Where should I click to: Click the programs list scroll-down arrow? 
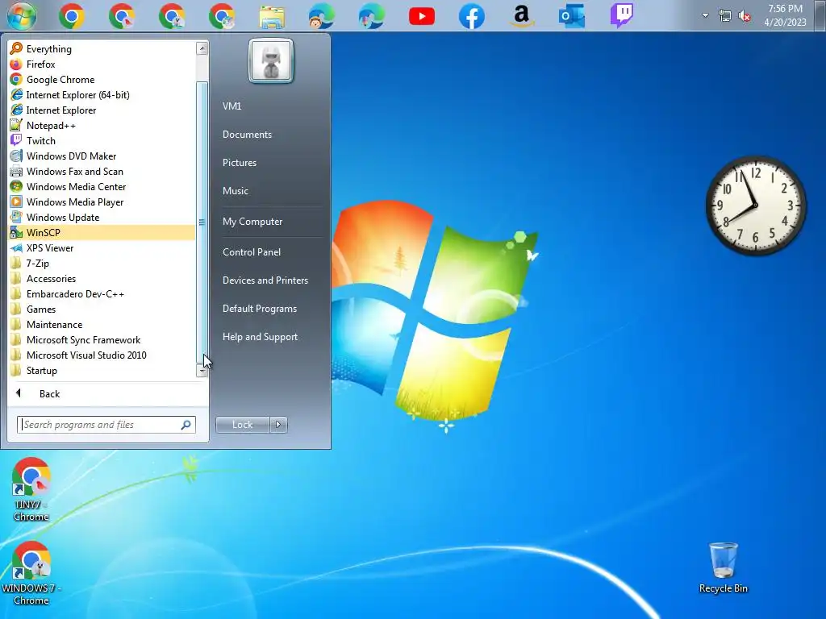coord(202,372)
